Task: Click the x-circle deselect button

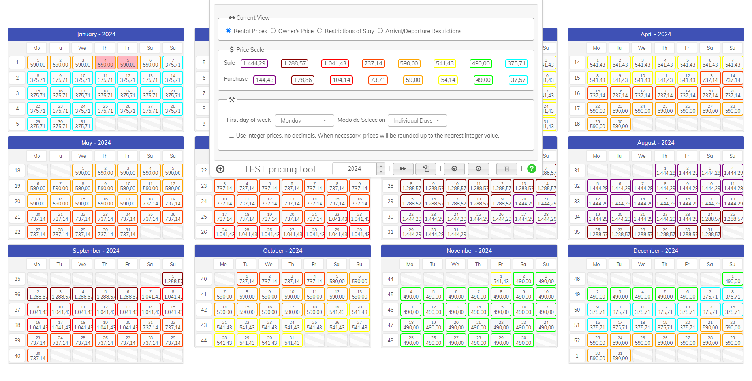Action: (x=478, y=169)
